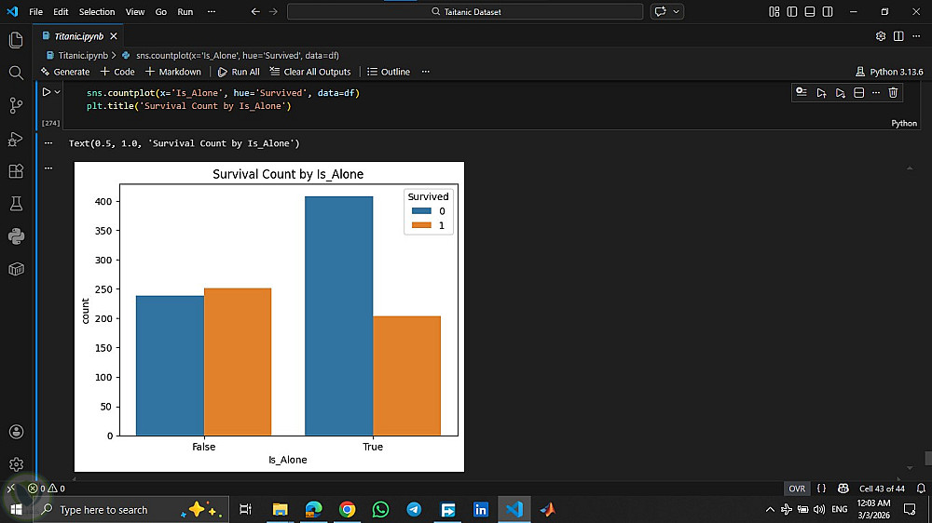Add a new Markdown cell

pyautogui.click(x=173, y=72)
